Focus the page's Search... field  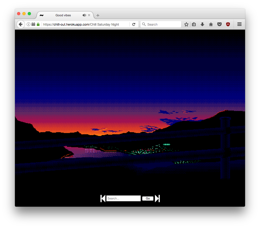coord(123,198)
